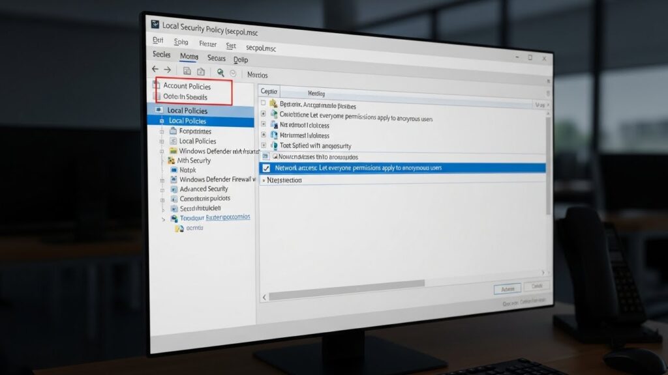This screenshot has width=668, height=375.
Task: Expand the bottom tree node with chevron arrow
Action: 164,219
